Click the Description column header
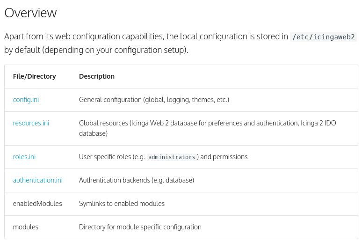The image size is (362, 242). point(97,76)
